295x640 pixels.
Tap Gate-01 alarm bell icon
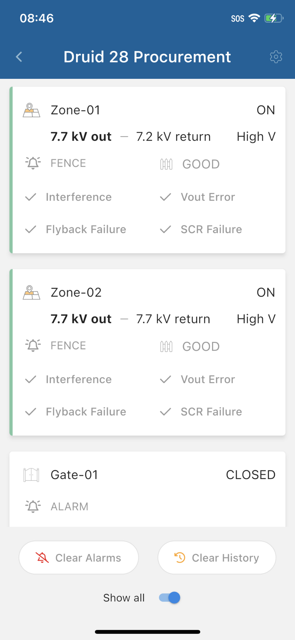pos(33,507)
